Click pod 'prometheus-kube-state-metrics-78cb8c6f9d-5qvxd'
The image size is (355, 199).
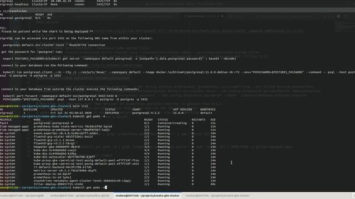(73, 127)
